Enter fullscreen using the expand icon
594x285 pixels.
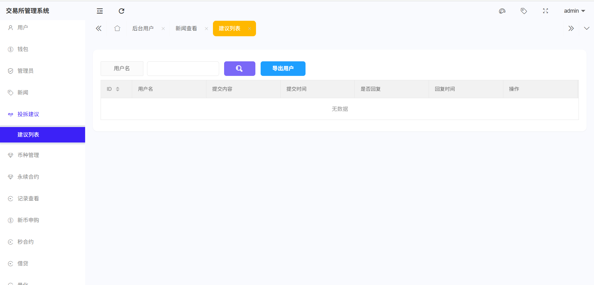click(545, 11)
